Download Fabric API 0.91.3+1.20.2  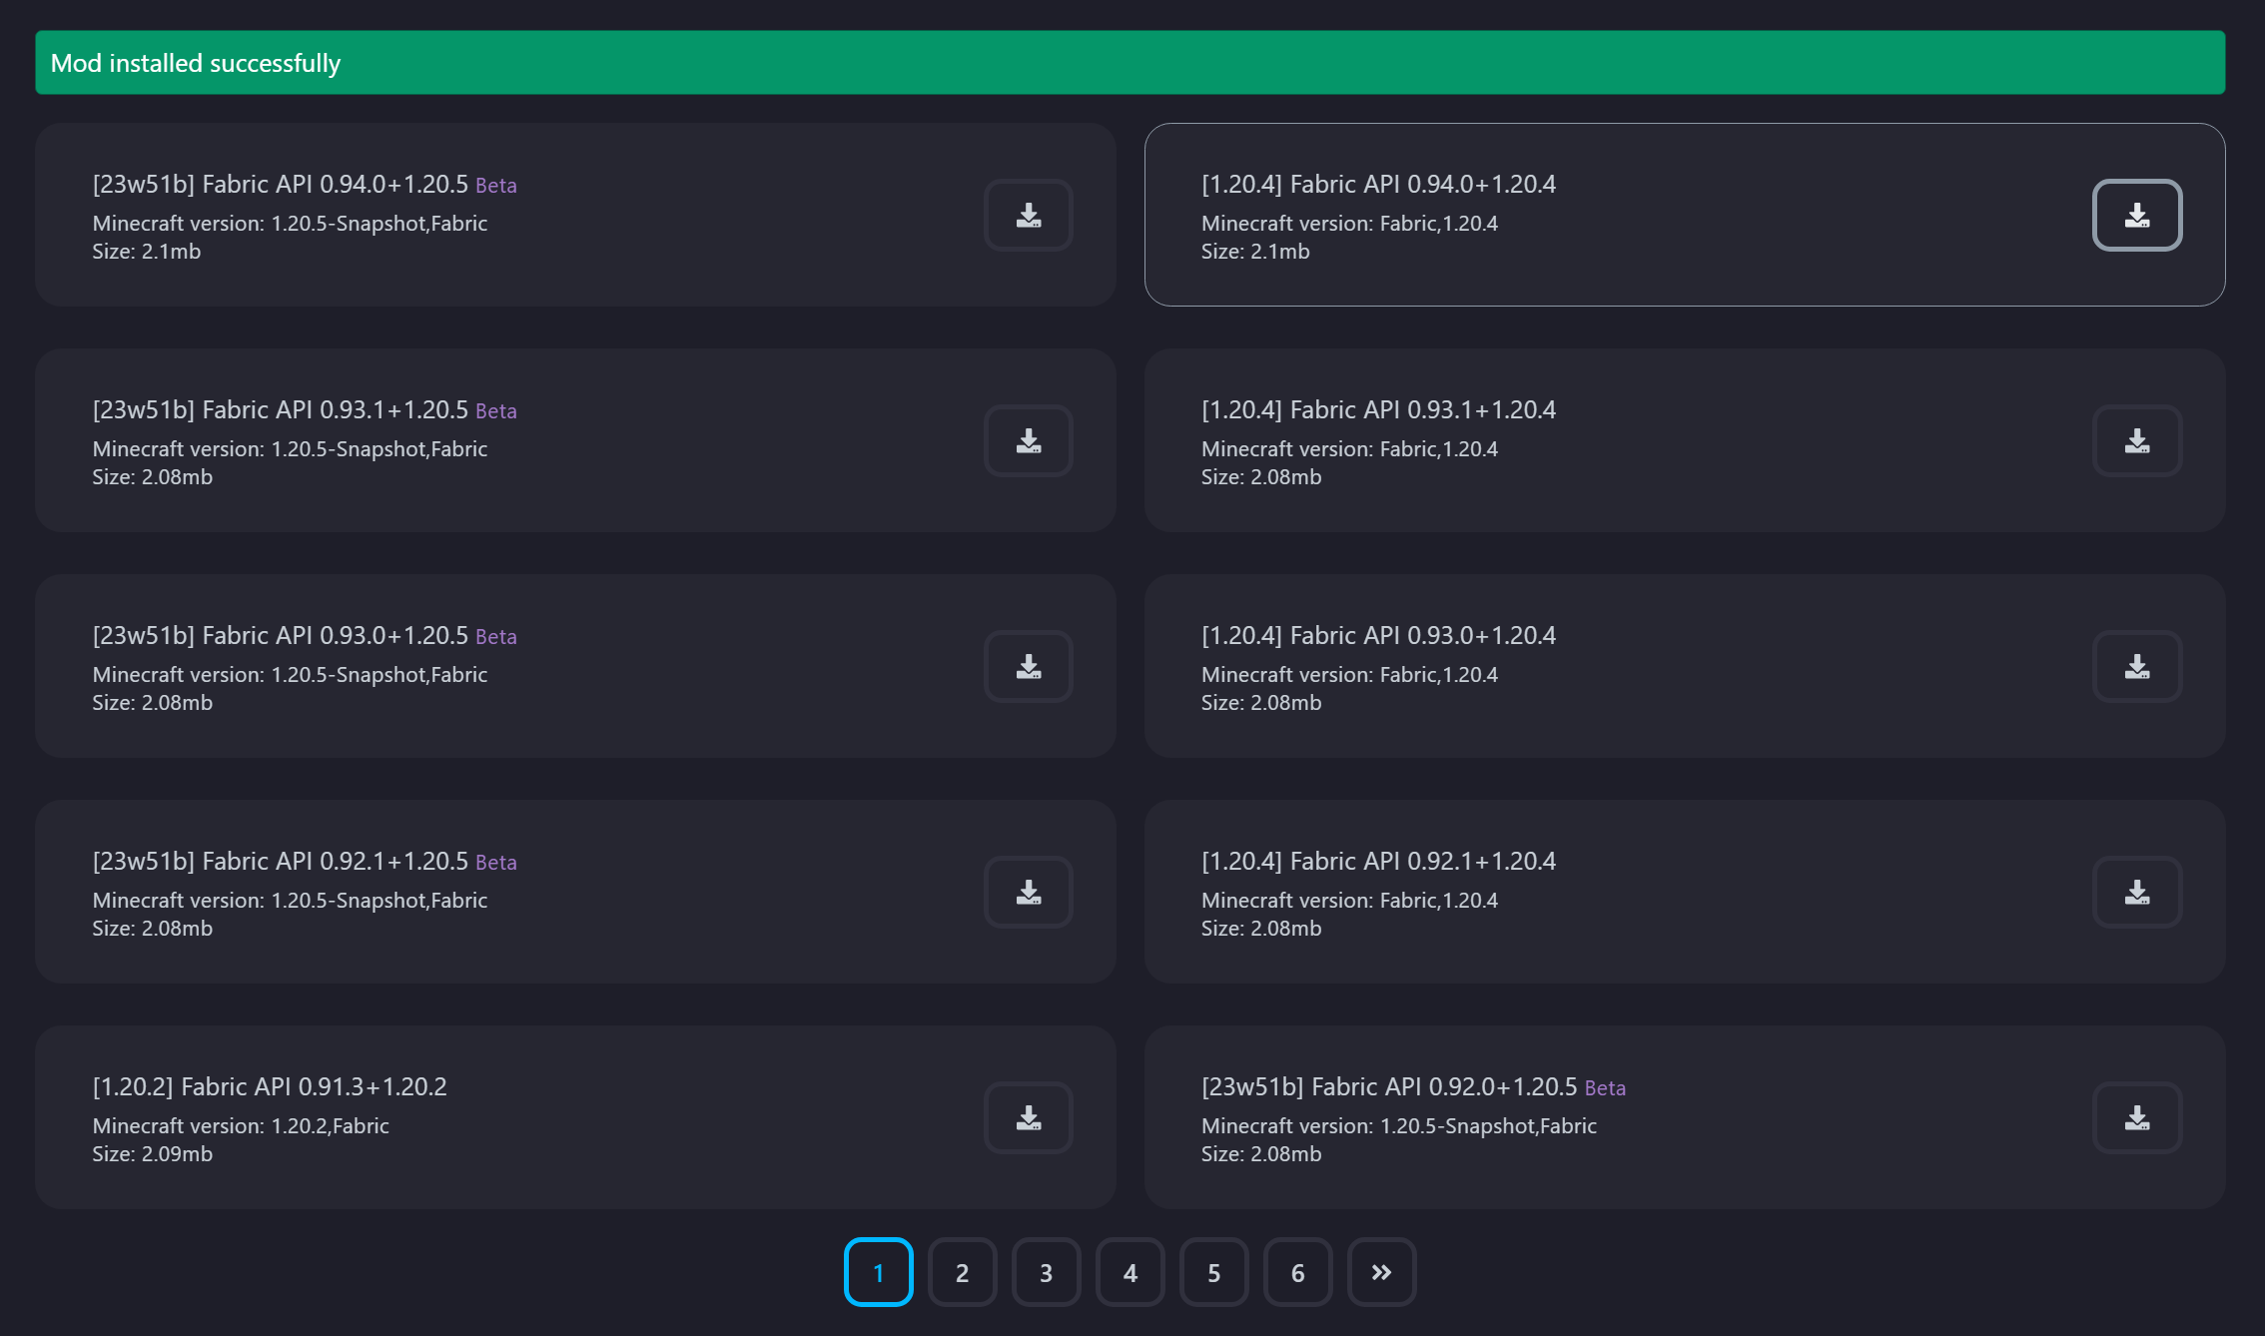click(1028, 1117)
